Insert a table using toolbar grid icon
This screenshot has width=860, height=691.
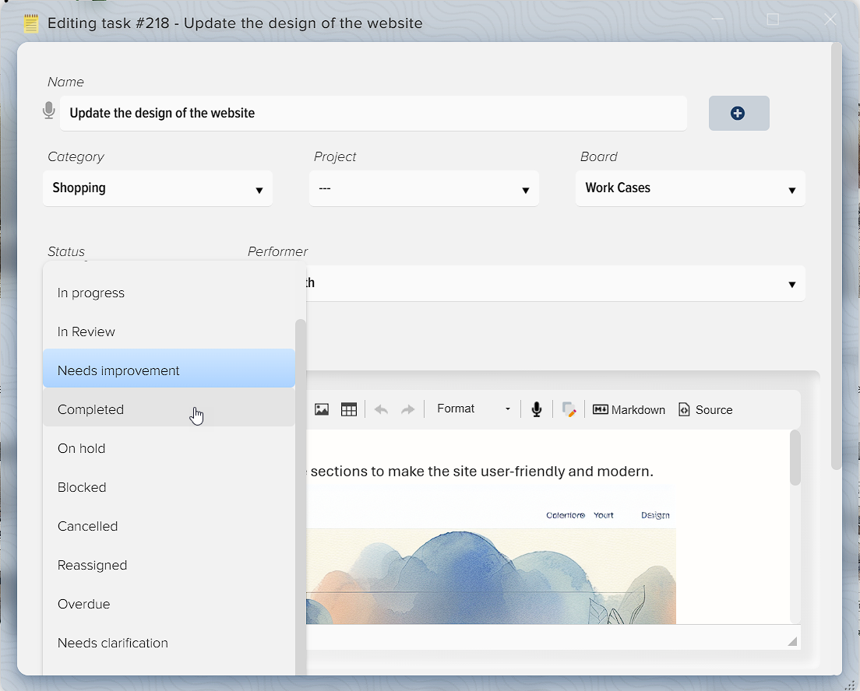[349, 409]
